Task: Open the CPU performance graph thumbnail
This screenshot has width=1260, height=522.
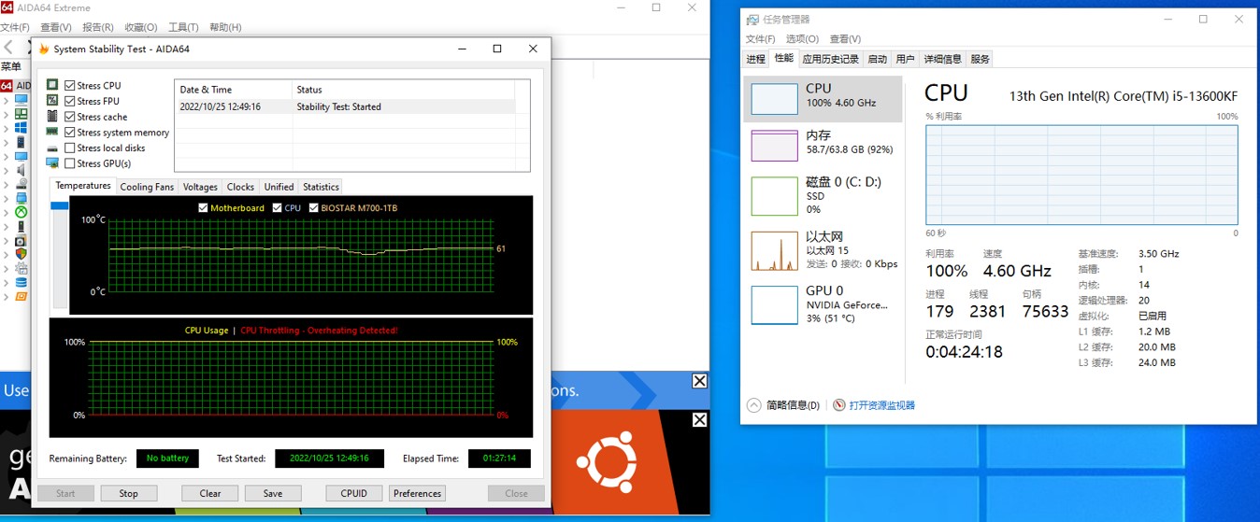Action: point(774,99)
